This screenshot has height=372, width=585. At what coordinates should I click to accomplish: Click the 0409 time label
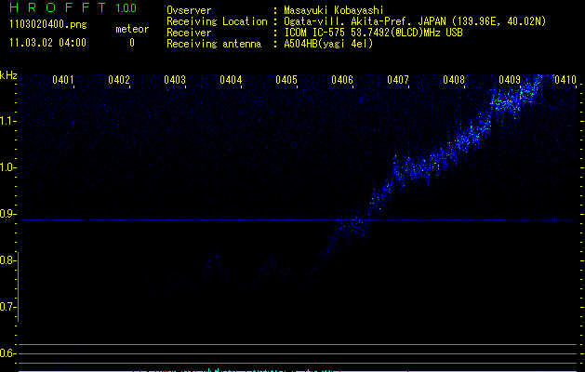click(510, 80)
